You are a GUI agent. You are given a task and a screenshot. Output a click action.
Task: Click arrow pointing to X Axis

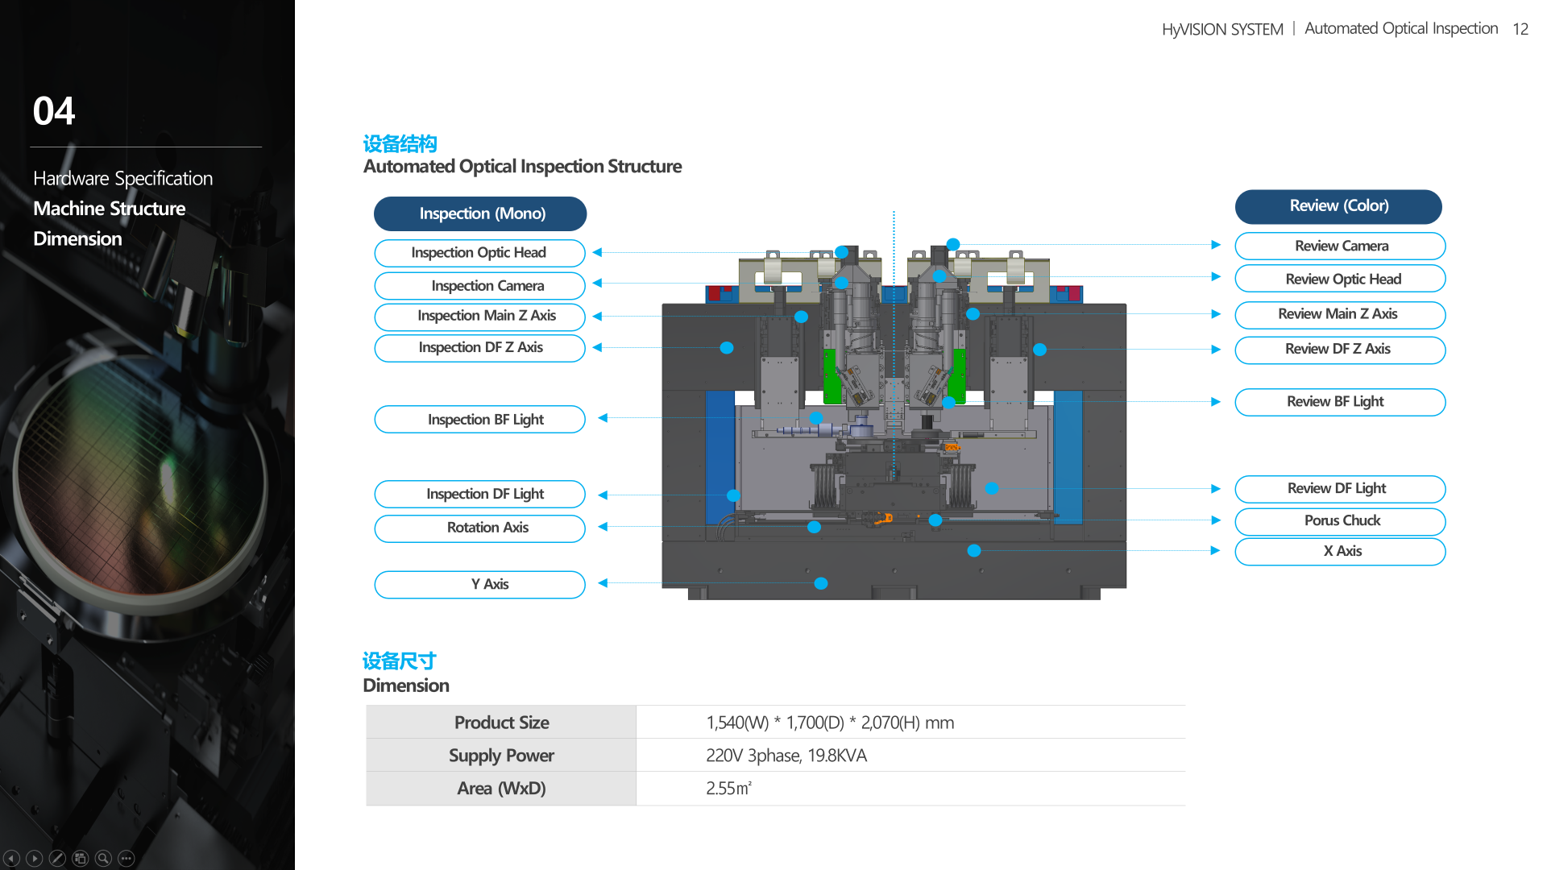click(x=1216, y=551)
